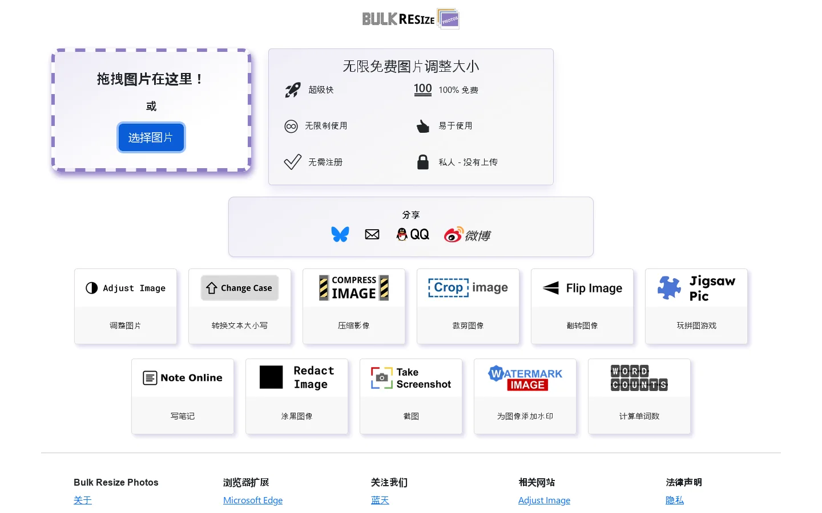The width and height of the screenshot is (822, 513).
Task: Click the 易于使用 feature text
Action: tap(456, 125)
